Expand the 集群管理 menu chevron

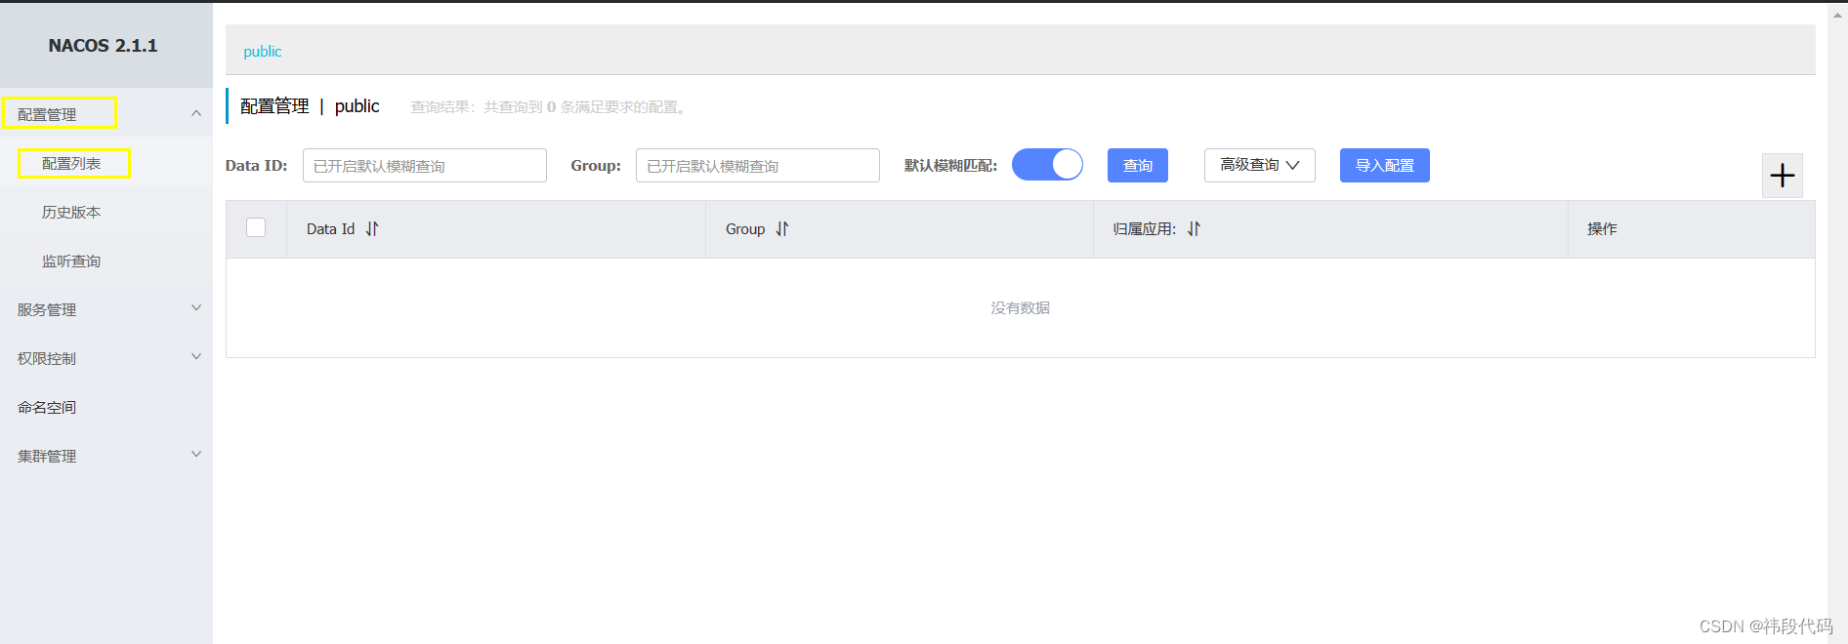pos(196,455)
